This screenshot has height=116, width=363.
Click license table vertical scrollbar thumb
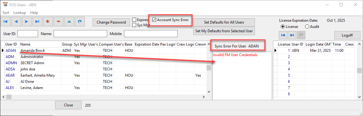coord(359,70)
